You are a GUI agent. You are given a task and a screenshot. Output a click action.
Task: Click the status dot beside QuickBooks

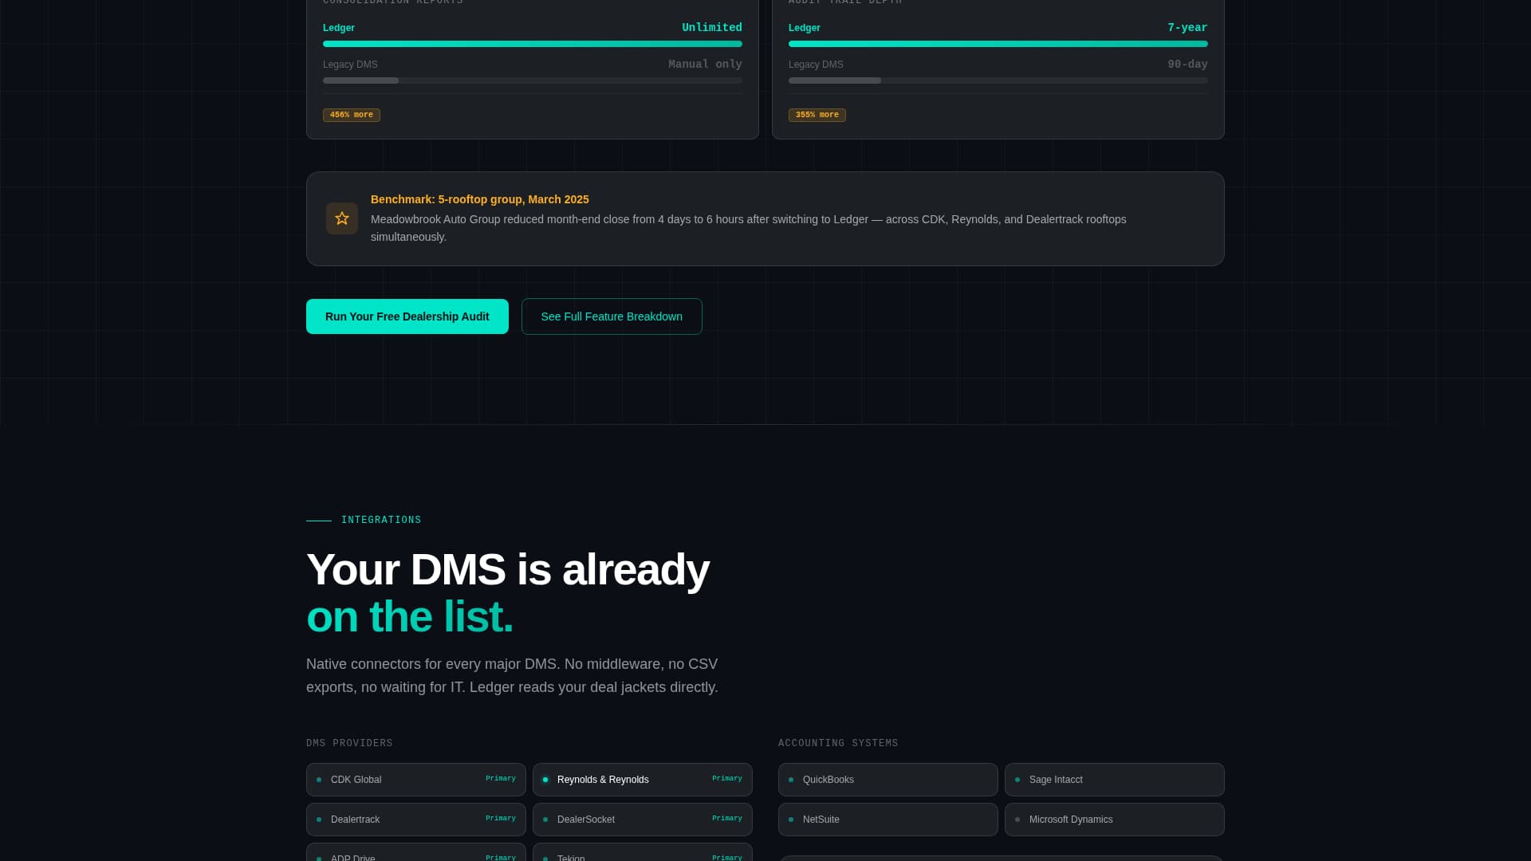[791, 780]
